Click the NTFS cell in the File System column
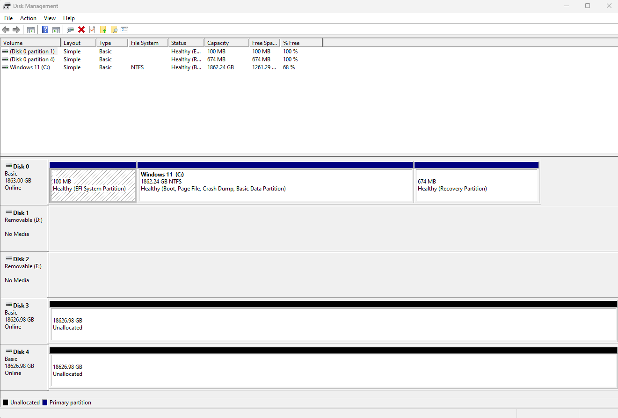Screen dimensions: 618x418 pos(138,67)
